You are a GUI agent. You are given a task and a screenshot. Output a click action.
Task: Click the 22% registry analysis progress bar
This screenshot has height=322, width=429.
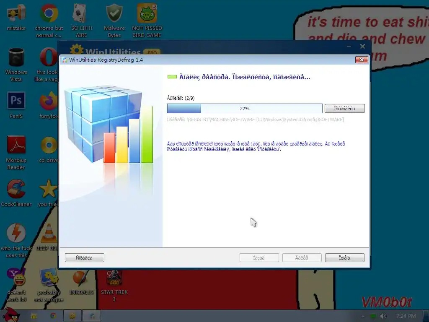tap(245, 109)
